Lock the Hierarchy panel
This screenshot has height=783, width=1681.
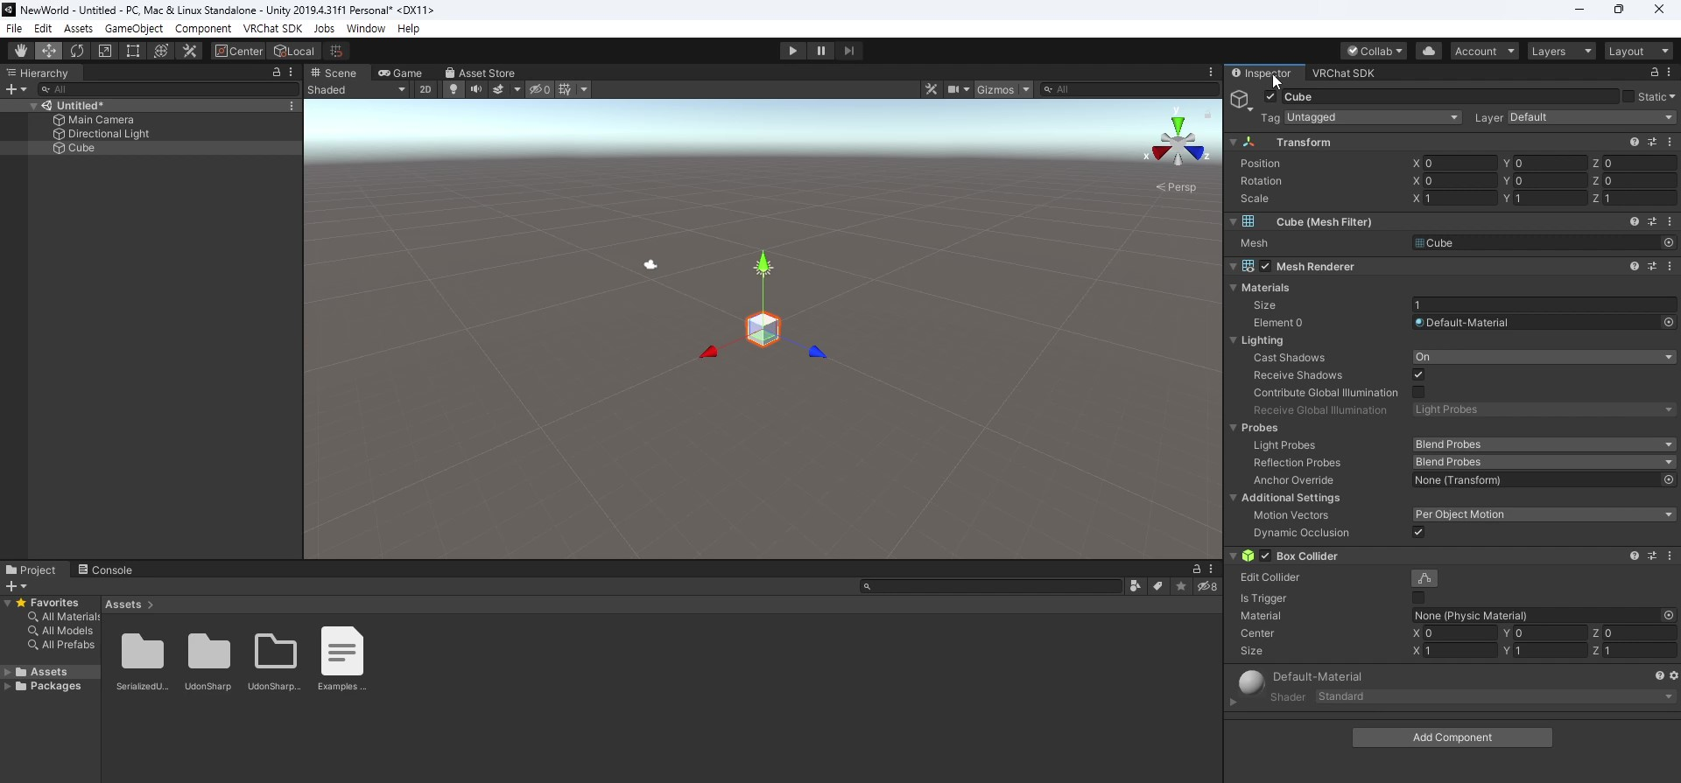click(x=277, y=73)
